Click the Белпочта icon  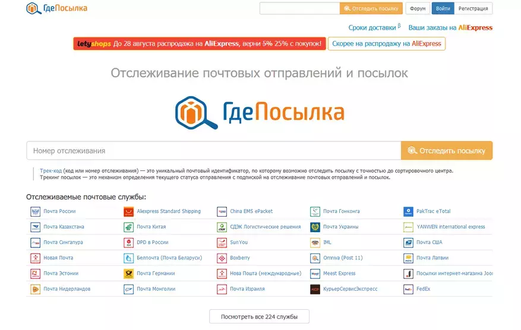(x=128, y=258)
